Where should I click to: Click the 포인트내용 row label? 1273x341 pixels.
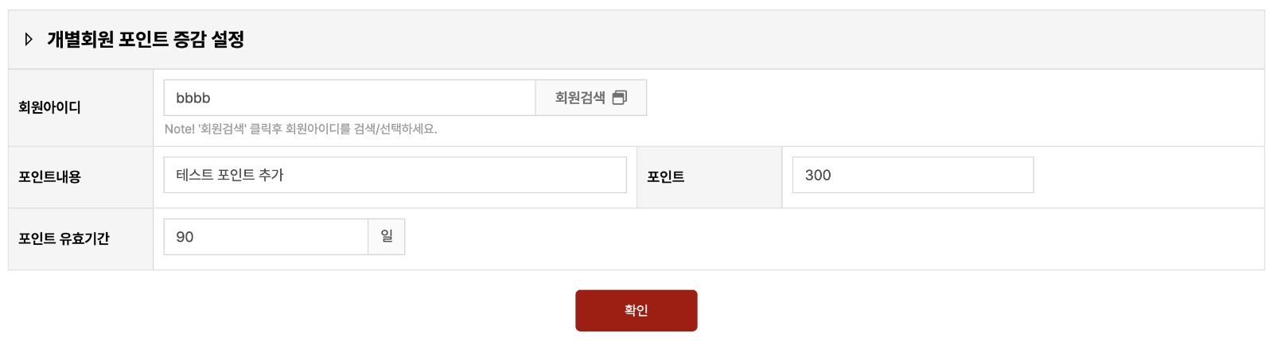point(49,176)
